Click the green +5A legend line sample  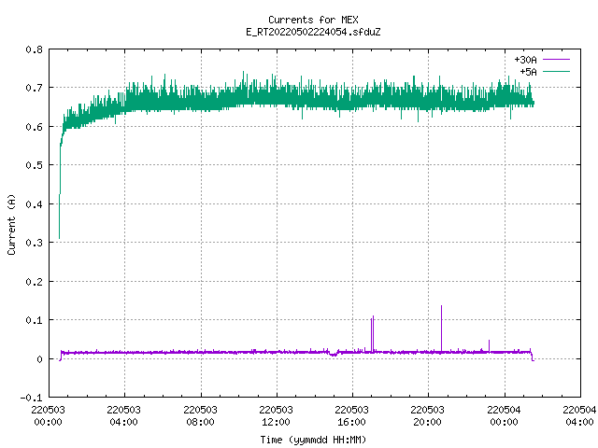tap(557, 71)
